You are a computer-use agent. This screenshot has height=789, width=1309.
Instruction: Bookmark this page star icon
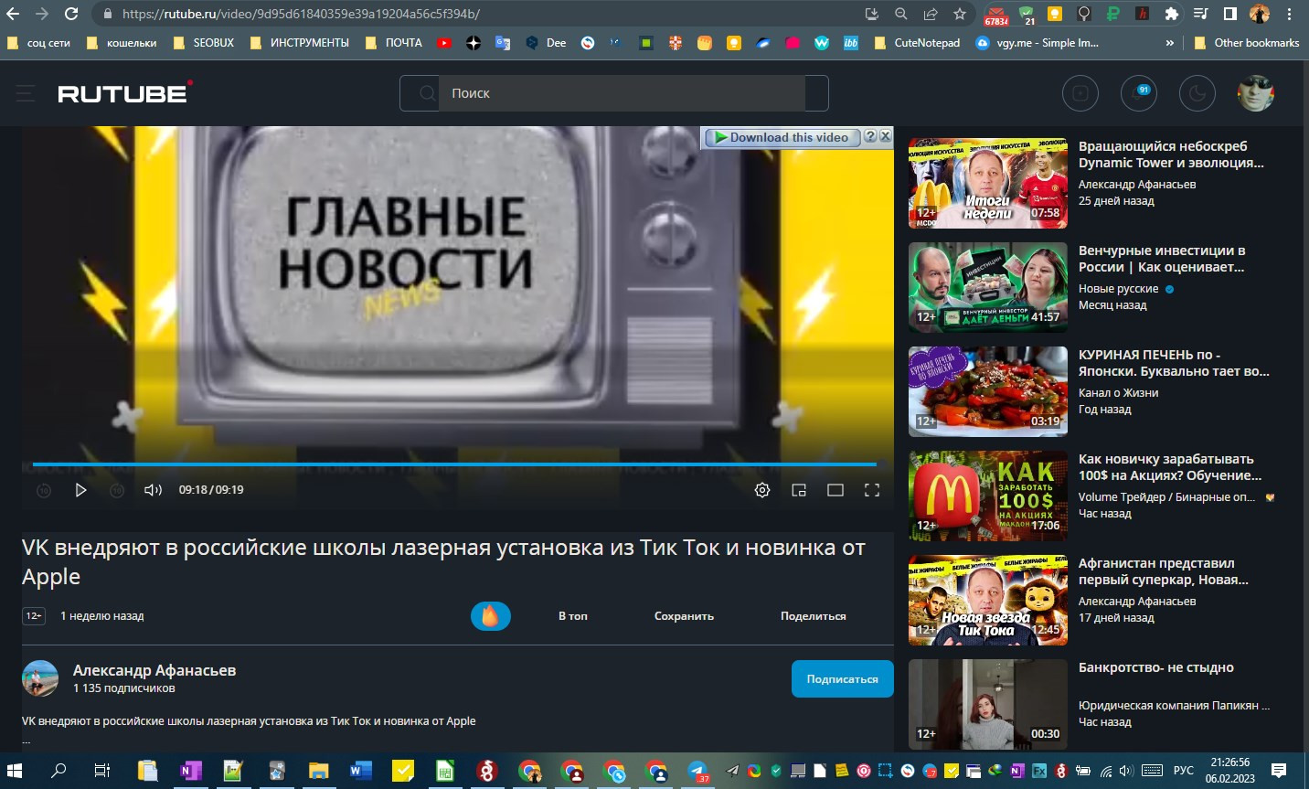pos(960,14)
